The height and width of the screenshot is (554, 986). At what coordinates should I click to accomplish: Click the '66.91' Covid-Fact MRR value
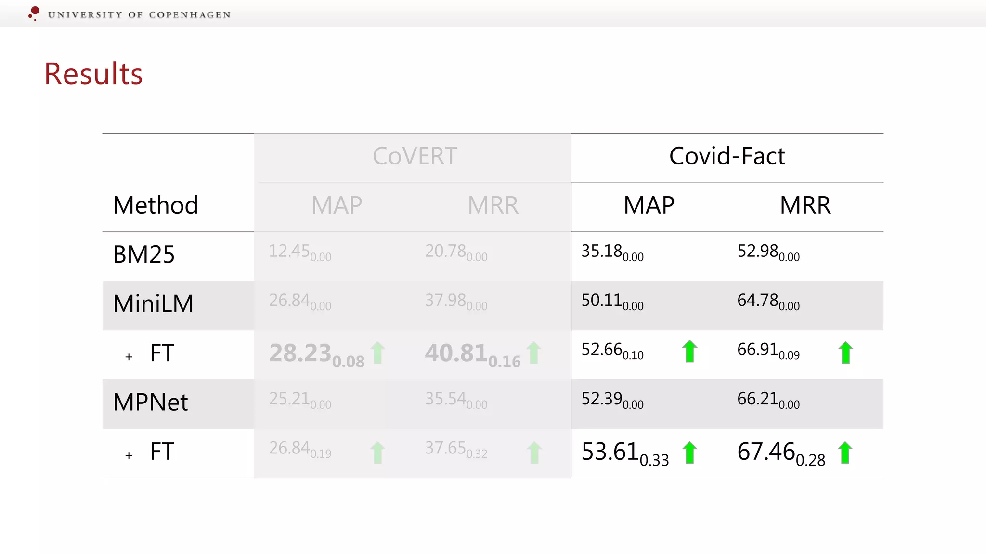point(768,351)
